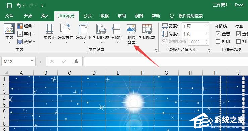The height and width of the screenshot is (131, 248).
Task: Toggle the 标题 查看 checkbox
Action: (x=238, y=34)
